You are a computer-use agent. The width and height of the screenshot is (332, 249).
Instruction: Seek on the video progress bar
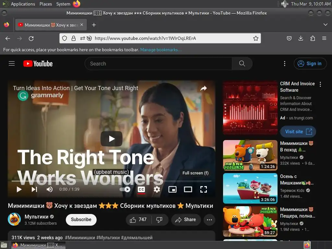click(x=112, y=181)
